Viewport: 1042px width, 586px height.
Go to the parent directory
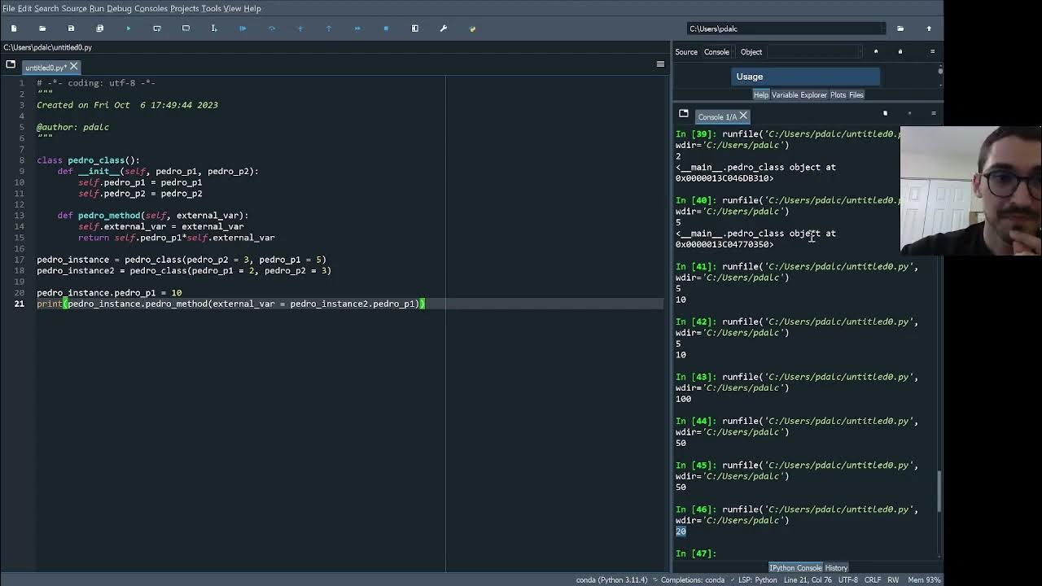click(x=929, y=28)
